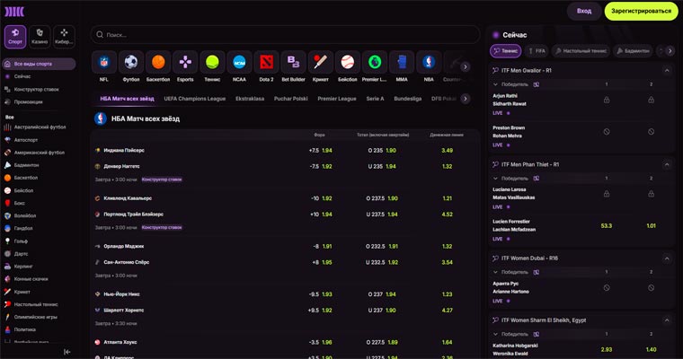The image size is (683, 359).
Task: Click the Вход login button
Action: 584,12
